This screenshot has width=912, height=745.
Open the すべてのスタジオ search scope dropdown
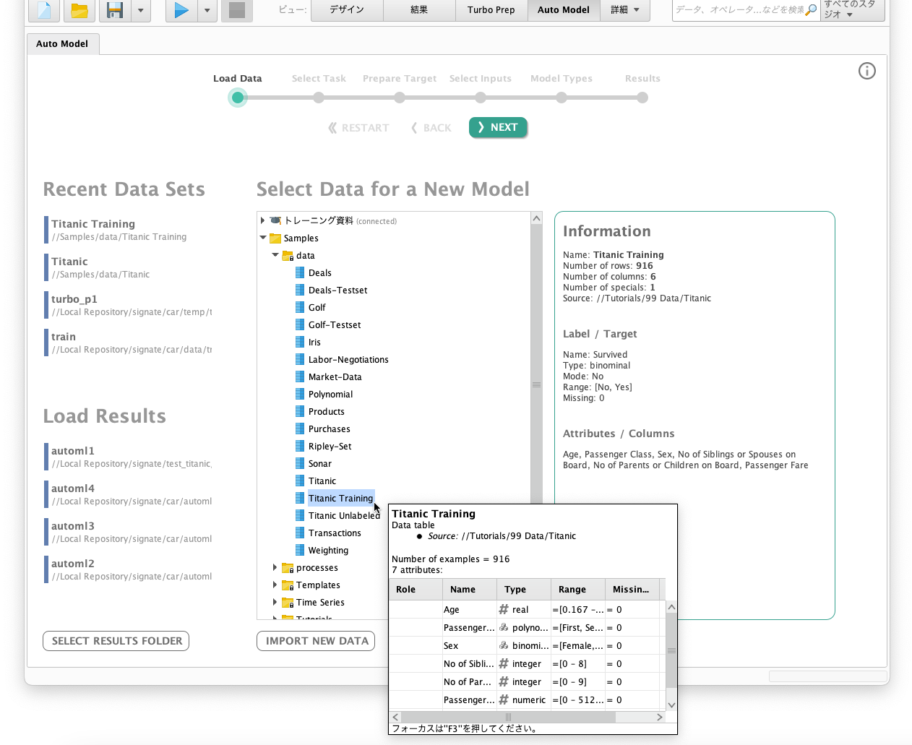(853, 9)
